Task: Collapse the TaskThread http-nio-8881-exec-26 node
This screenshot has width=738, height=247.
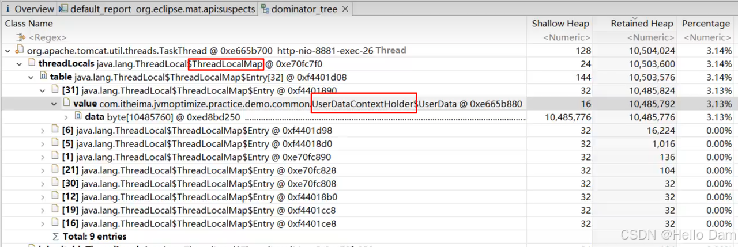Action: click(7, 51)
